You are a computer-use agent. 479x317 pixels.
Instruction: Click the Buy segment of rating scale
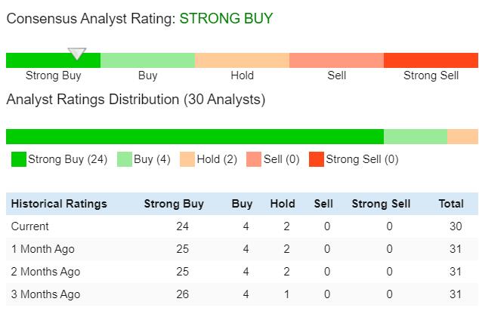(148, 60)
